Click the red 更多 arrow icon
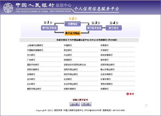This screenshot has height=116, width=161. pyautogui.click(x=127, y=94)
